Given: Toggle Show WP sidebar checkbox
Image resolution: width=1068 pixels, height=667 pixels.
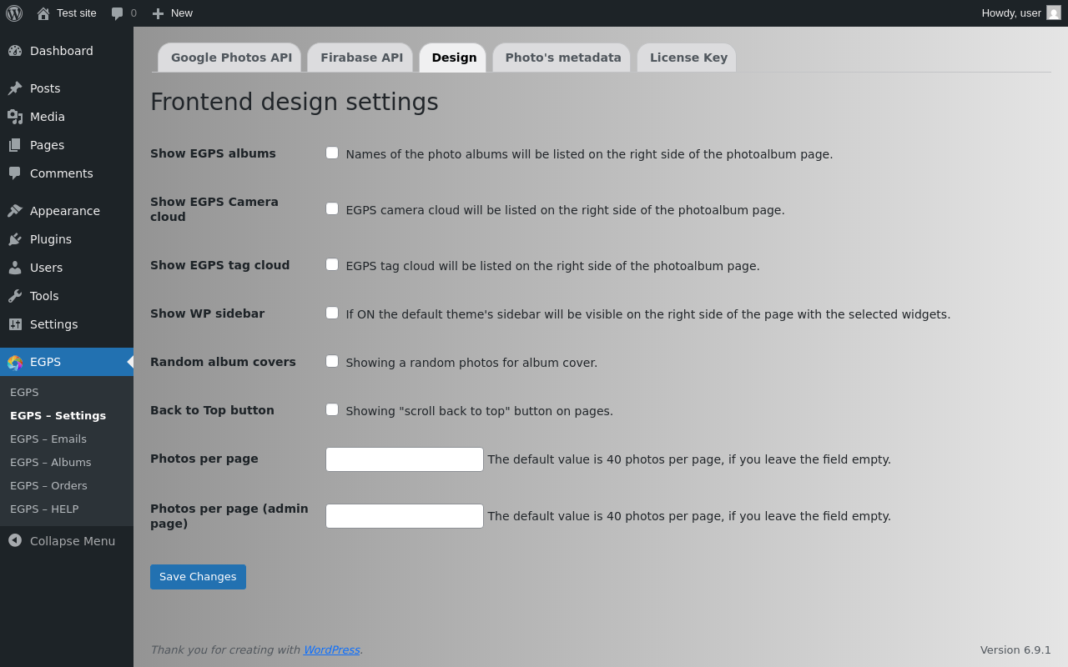Looking at the screenshot, I should [x=332, y=313].
